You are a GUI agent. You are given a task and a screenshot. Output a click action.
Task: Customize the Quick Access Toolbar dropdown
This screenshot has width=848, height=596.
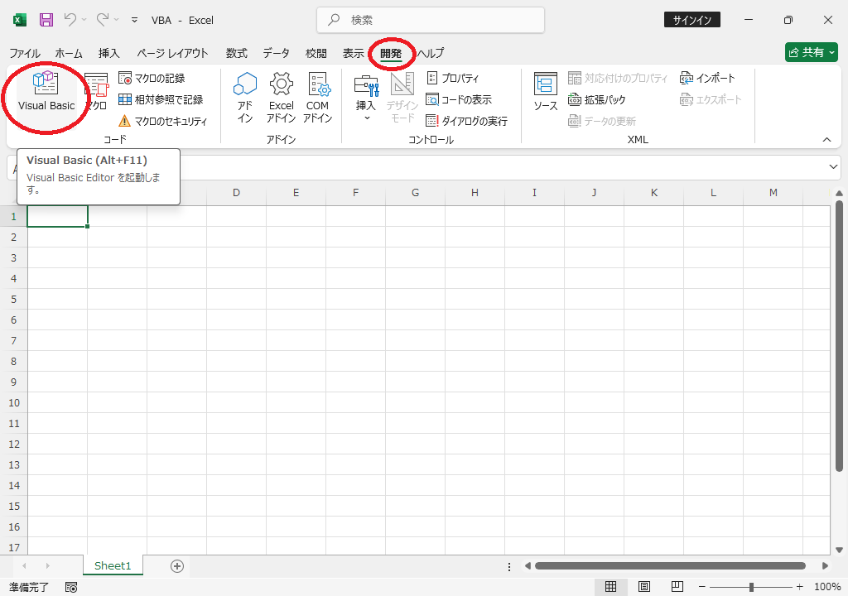coord(135,20)
